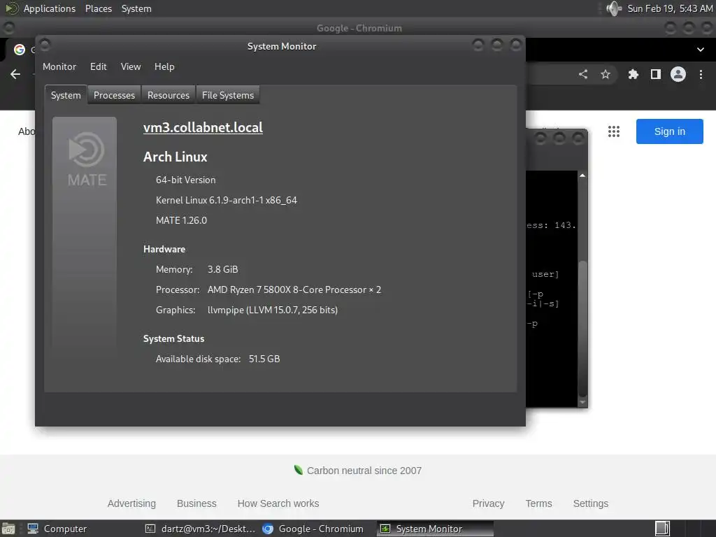Click the Google favicon on browser tab

[x=19, y=50]
